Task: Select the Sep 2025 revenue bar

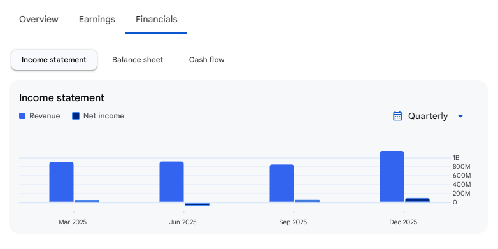Action: click(281, 183)
